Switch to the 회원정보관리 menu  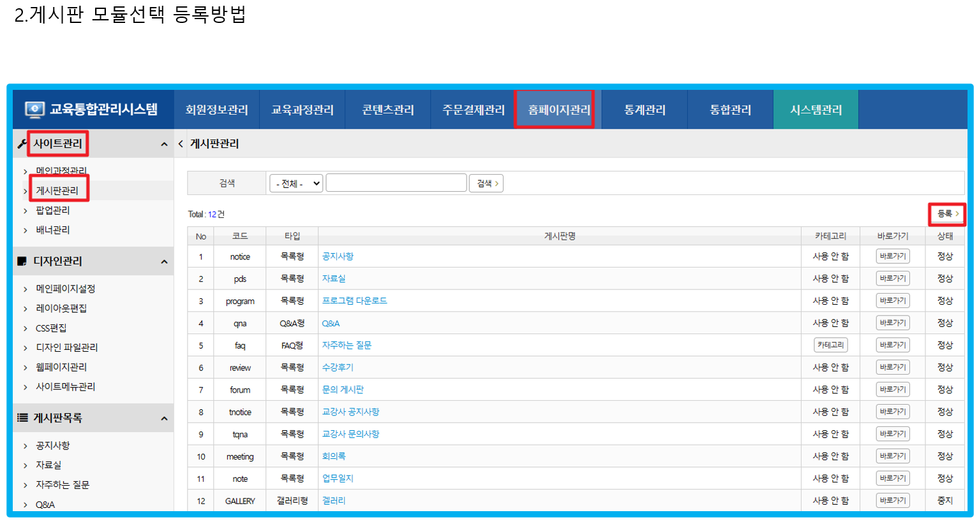pyautogui.click(x=216, y=110)
